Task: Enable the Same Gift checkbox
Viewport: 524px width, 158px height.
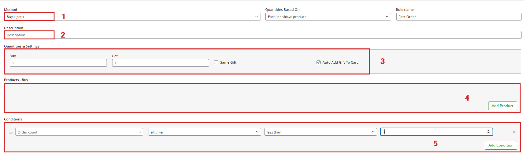Action: [x=216, y=62]
